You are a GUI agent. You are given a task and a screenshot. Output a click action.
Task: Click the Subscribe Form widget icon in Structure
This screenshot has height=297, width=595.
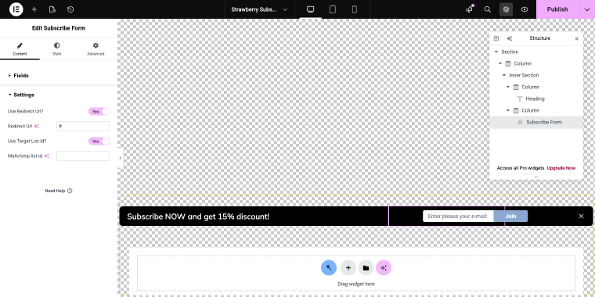(x=521, y=123)
